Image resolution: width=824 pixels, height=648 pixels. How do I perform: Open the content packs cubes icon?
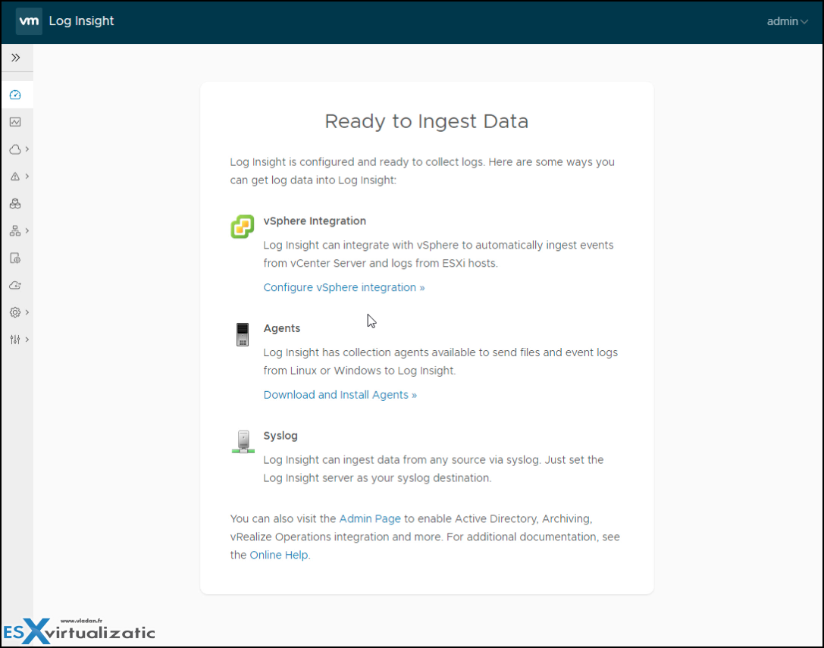(x=15, y=204)
